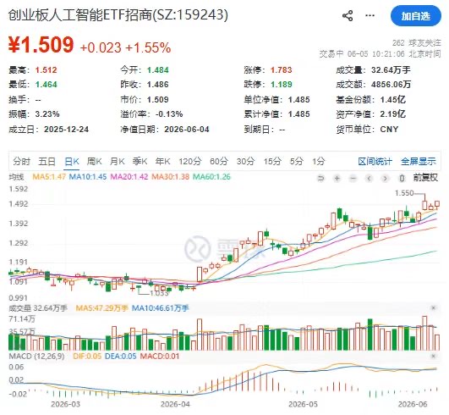This screenshot has width=449, height=415.
Task: Click the 货币单位 value CNY
Action: click(x=389, y=130)
